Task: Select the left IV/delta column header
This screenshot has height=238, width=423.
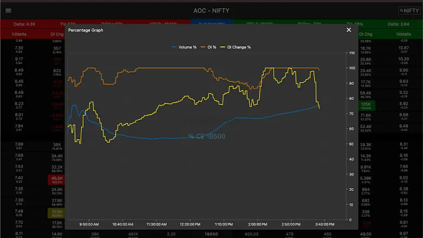Action: [x=19, y=34]
